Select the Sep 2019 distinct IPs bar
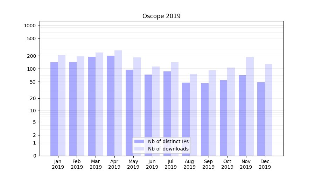The width and height of the screenshot is (315, 175). point(205,119)
